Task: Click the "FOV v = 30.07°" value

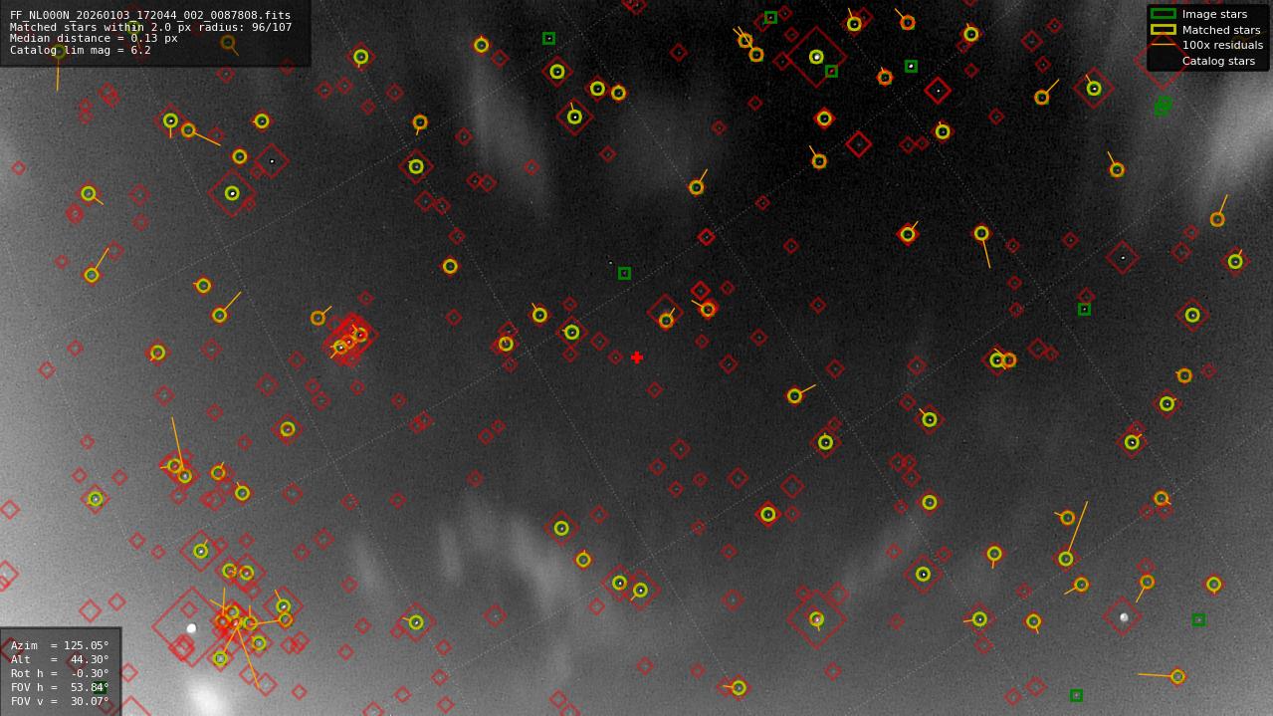Action: 60,701
